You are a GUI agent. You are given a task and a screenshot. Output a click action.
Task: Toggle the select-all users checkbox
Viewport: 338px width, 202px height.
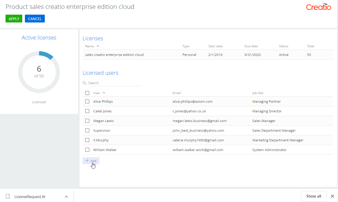[87, 93]
